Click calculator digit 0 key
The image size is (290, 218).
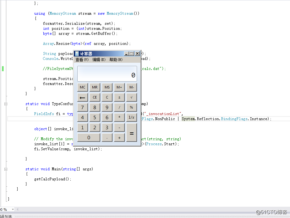tap(89, 137)
